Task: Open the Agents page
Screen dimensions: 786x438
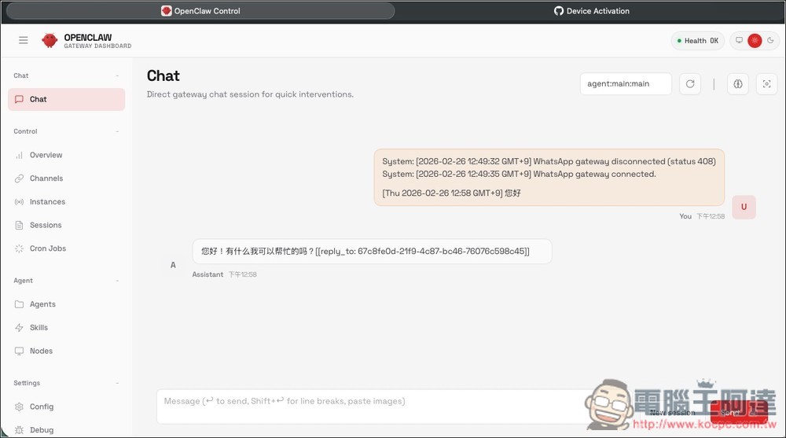Action: [x=67, y=304]
